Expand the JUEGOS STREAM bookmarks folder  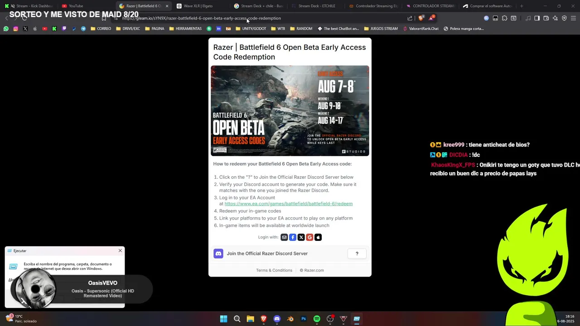[381, 29]
